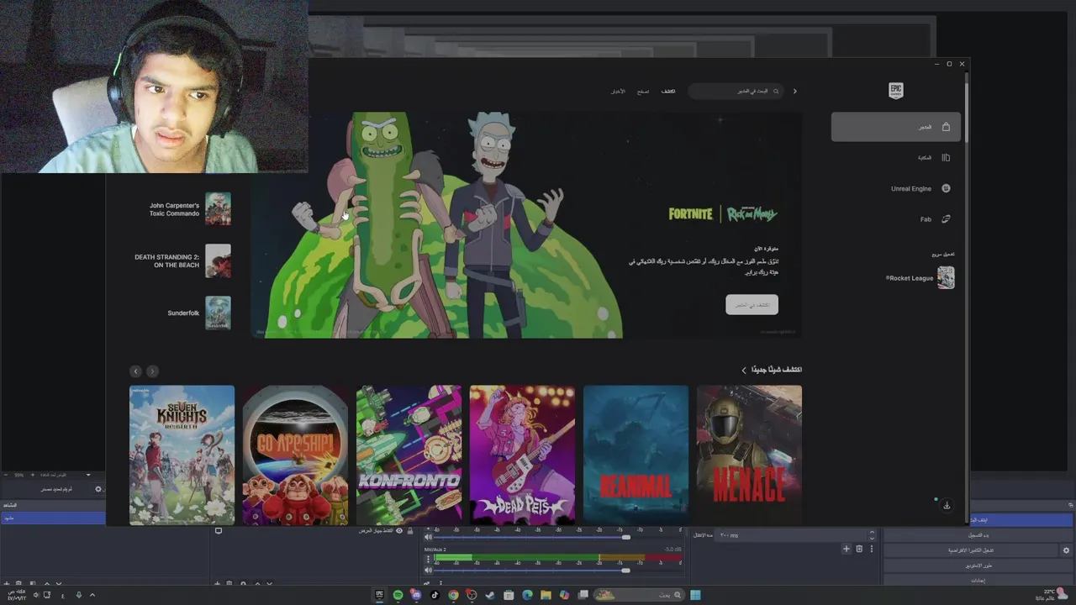Click into the store search field
Screen dimensions: 1076x605
coord(736,91)
